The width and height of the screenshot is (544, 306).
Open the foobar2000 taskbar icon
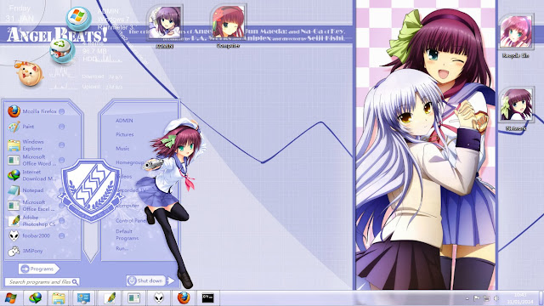(x=159, y=298)
